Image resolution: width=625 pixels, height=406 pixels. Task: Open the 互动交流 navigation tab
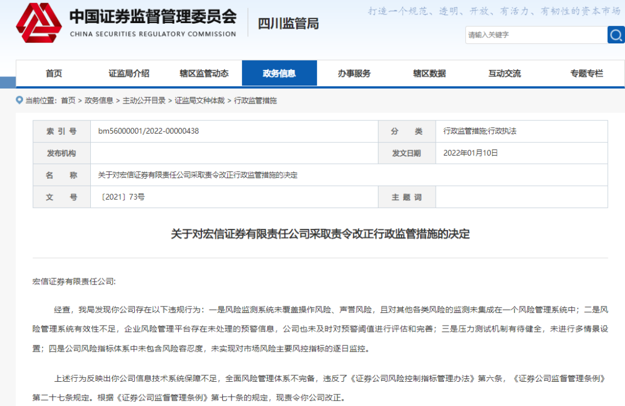pos(504,73)
